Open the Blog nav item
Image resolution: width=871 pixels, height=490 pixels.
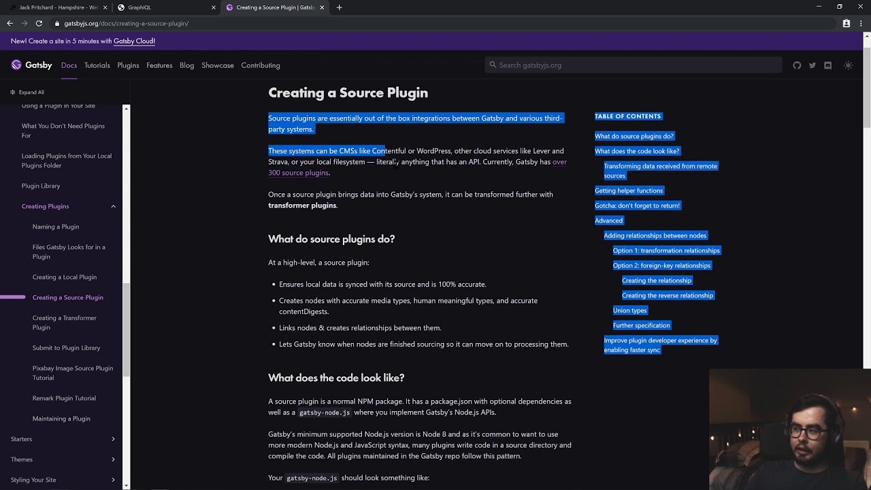coord(187,65)
